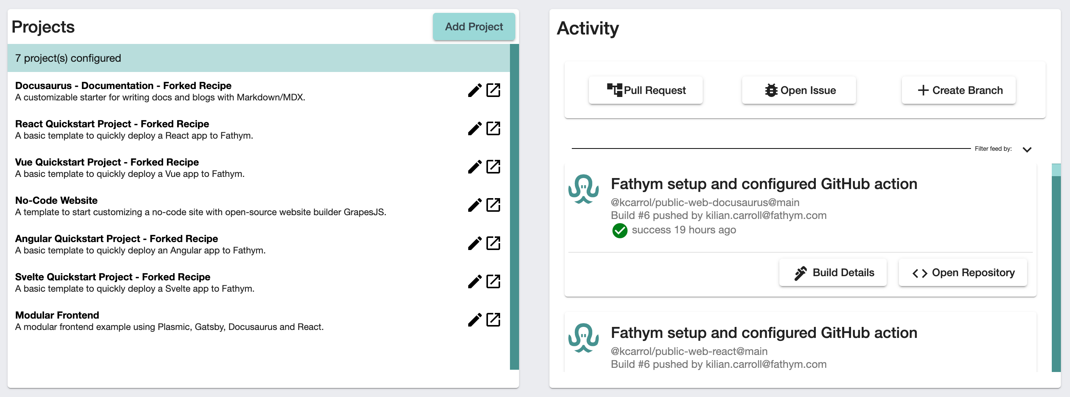Open Svelte Quickstart Project external link icon

pos(493,282)
